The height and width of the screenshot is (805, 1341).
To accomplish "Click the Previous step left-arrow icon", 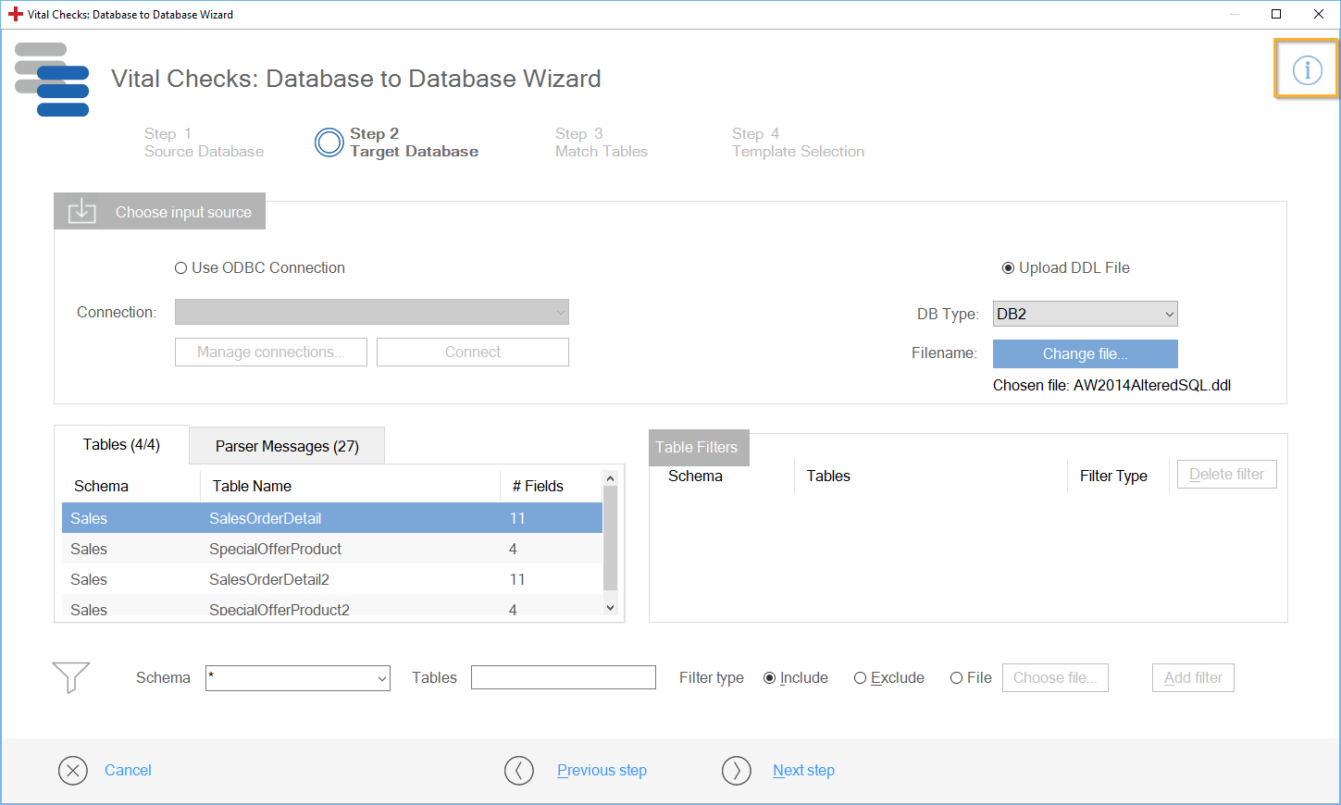I will click(519, 770).
